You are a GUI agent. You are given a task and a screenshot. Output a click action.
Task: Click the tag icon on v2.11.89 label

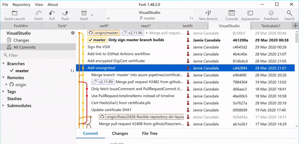pyautogui.click(x=95, y=82)
